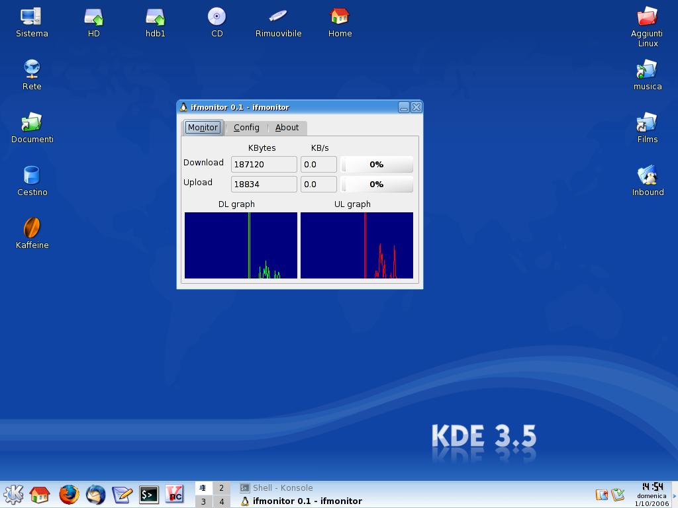The height and width of the screenshot is (508, 678).
Task: Open the KDE K menu button
Action: click(x=13, y=494)
